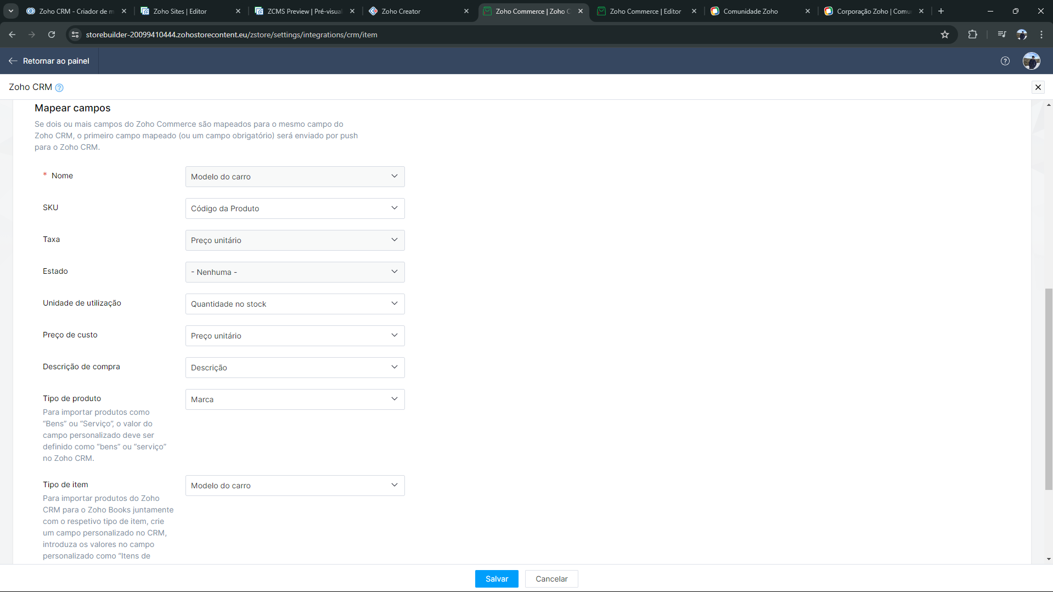Viewport: 1053px width, 592px height.
Task: Open the Preço de custo dropdown
Action: point(295,336)
